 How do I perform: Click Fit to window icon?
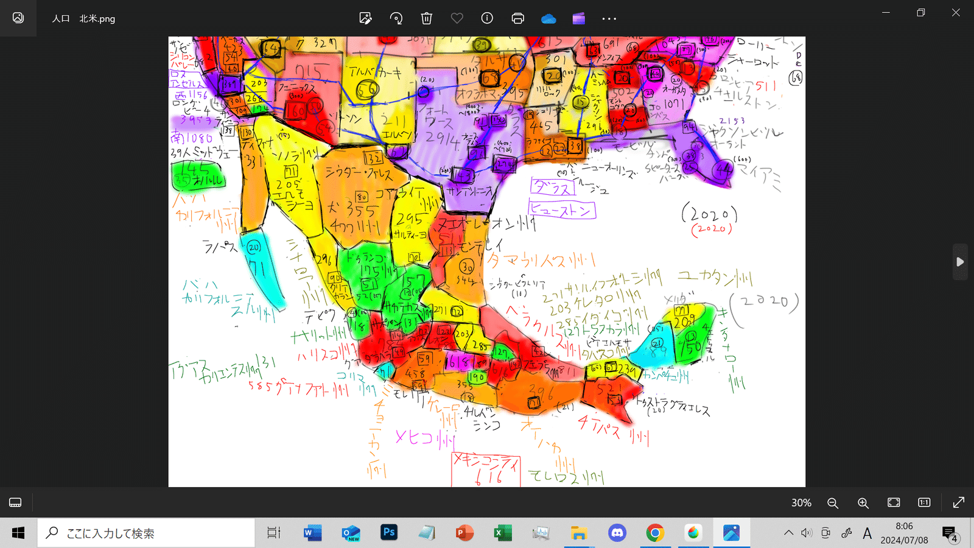click(x=894, y=502)
